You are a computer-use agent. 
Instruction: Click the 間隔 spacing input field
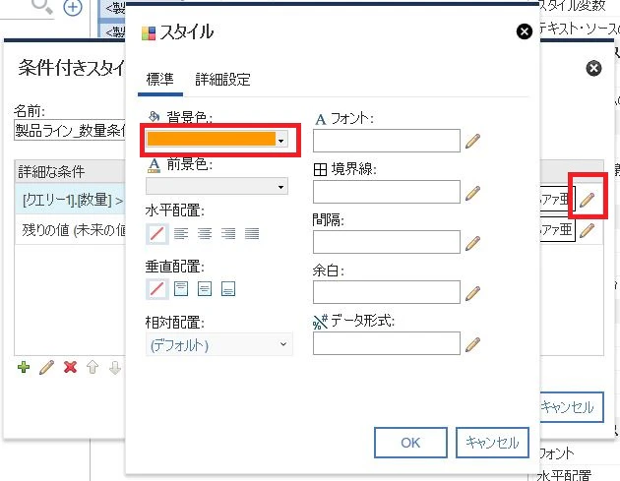click(387, 242)
